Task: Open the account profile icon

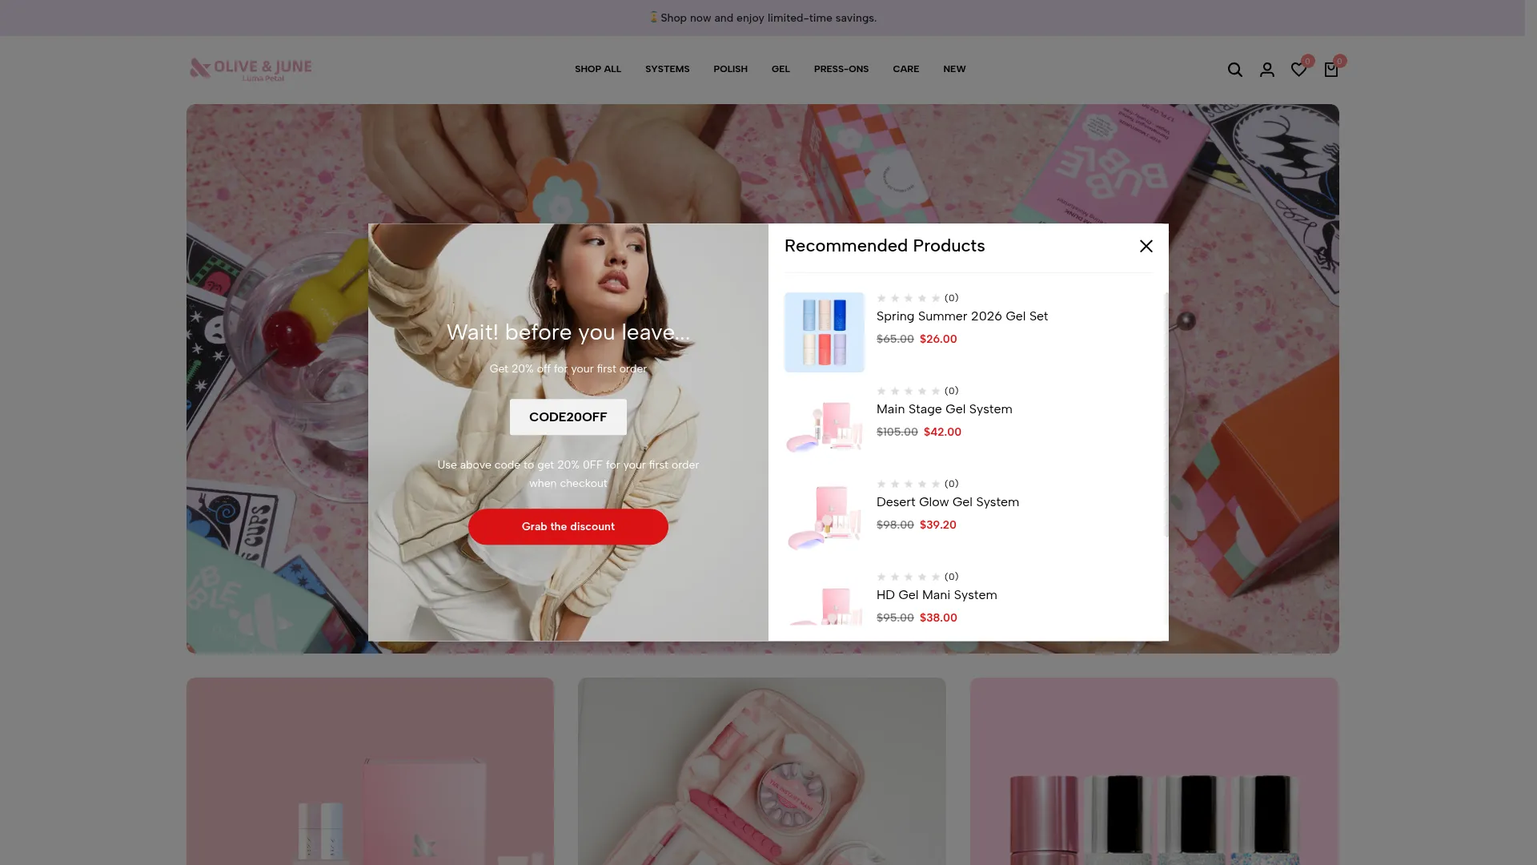Action: coord(1267,70)
